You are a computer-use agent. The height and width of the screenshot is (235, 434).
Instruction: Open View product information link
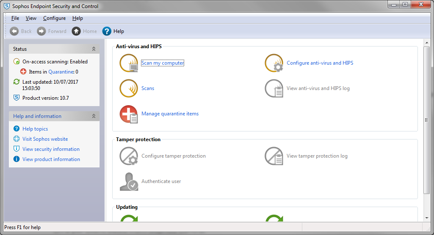[51, 159]
